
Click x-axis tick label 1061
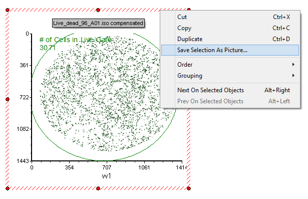144,167
